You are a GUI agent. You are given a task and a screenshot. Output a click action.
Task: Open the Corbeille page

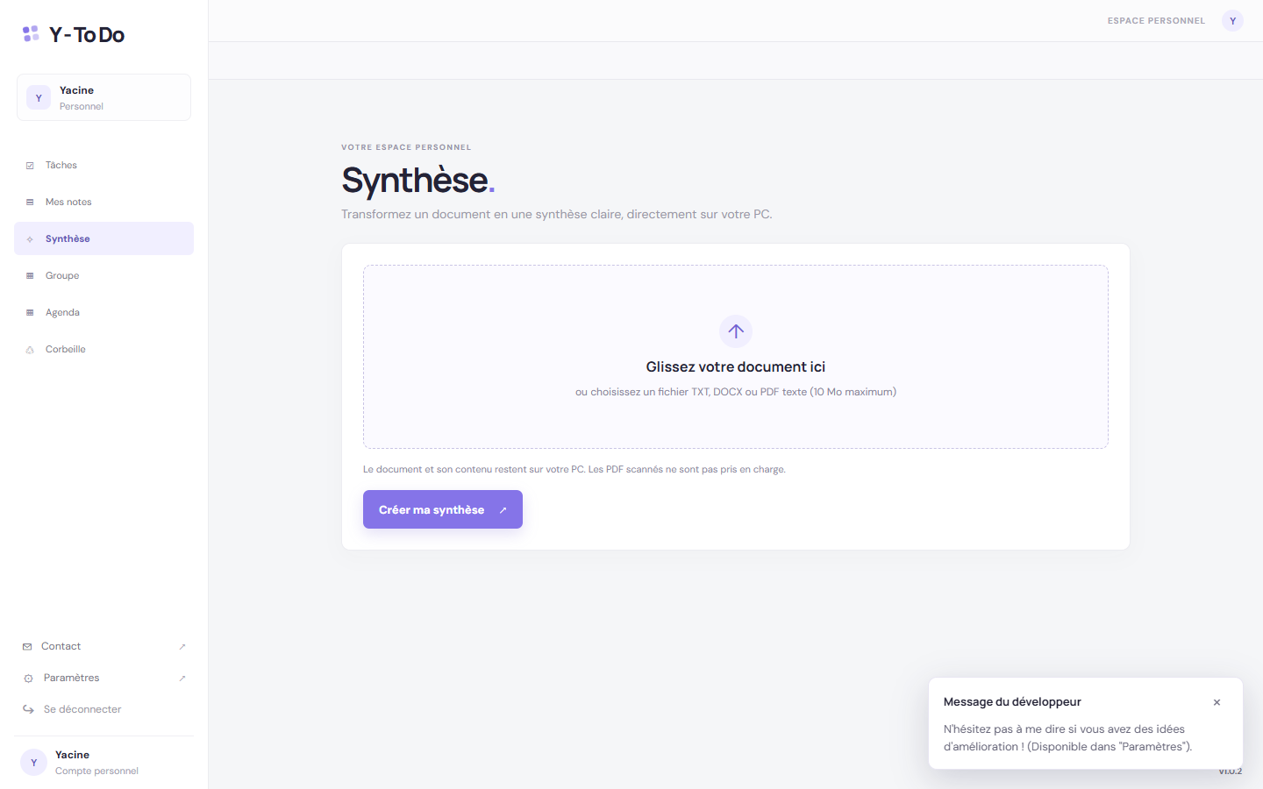[103, 349]
